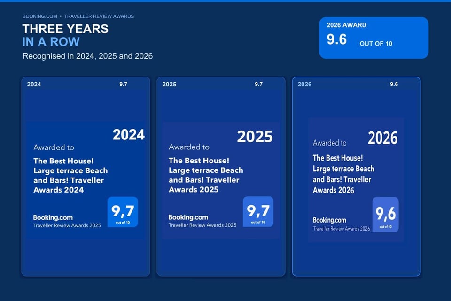The image size is (451, 301).
Task: Select the 'THREE YEARS' headline
Action: (x=65, y=29)
